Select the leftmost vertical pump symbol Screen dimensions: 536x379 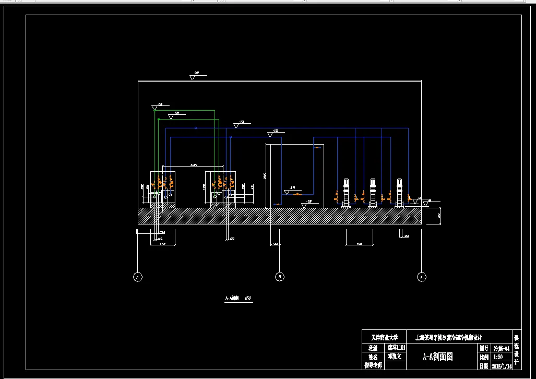(x=346, y=193)
